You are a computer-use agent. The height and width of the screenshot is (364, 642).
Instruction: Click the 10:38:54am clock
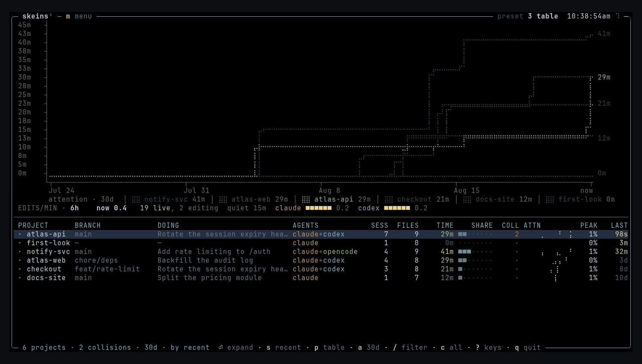click(x=589, y=16)
